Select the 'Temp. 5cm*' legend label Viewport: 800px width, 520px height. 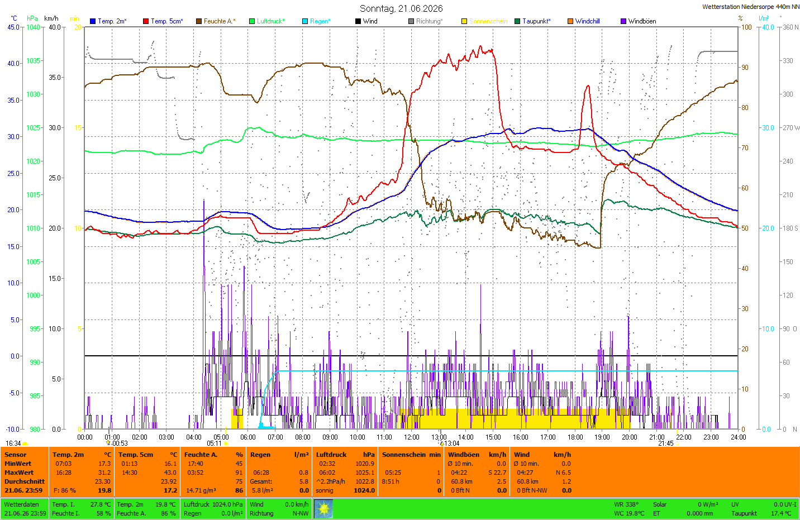[x=167, y=21]
